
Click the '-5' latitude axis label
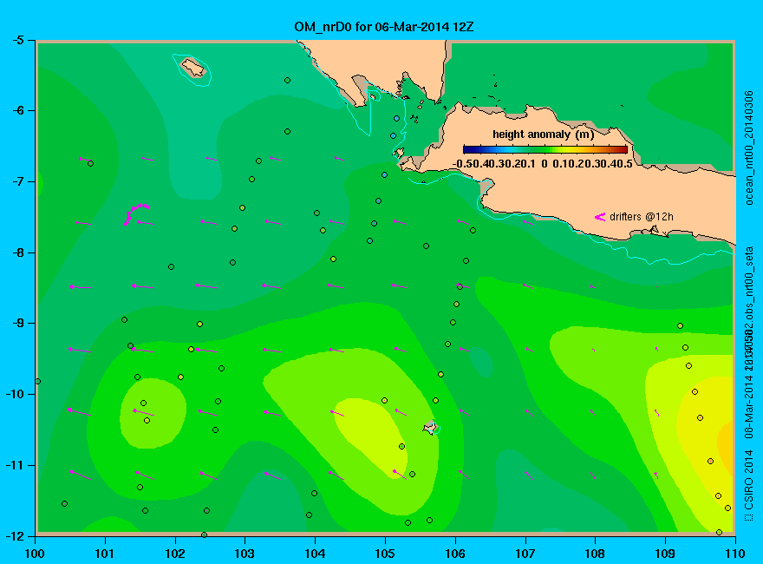point(17,40)
